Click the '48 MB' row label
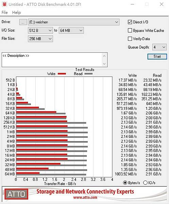The image size is (169, 204). pyautogui.click(x=10, y=170)
